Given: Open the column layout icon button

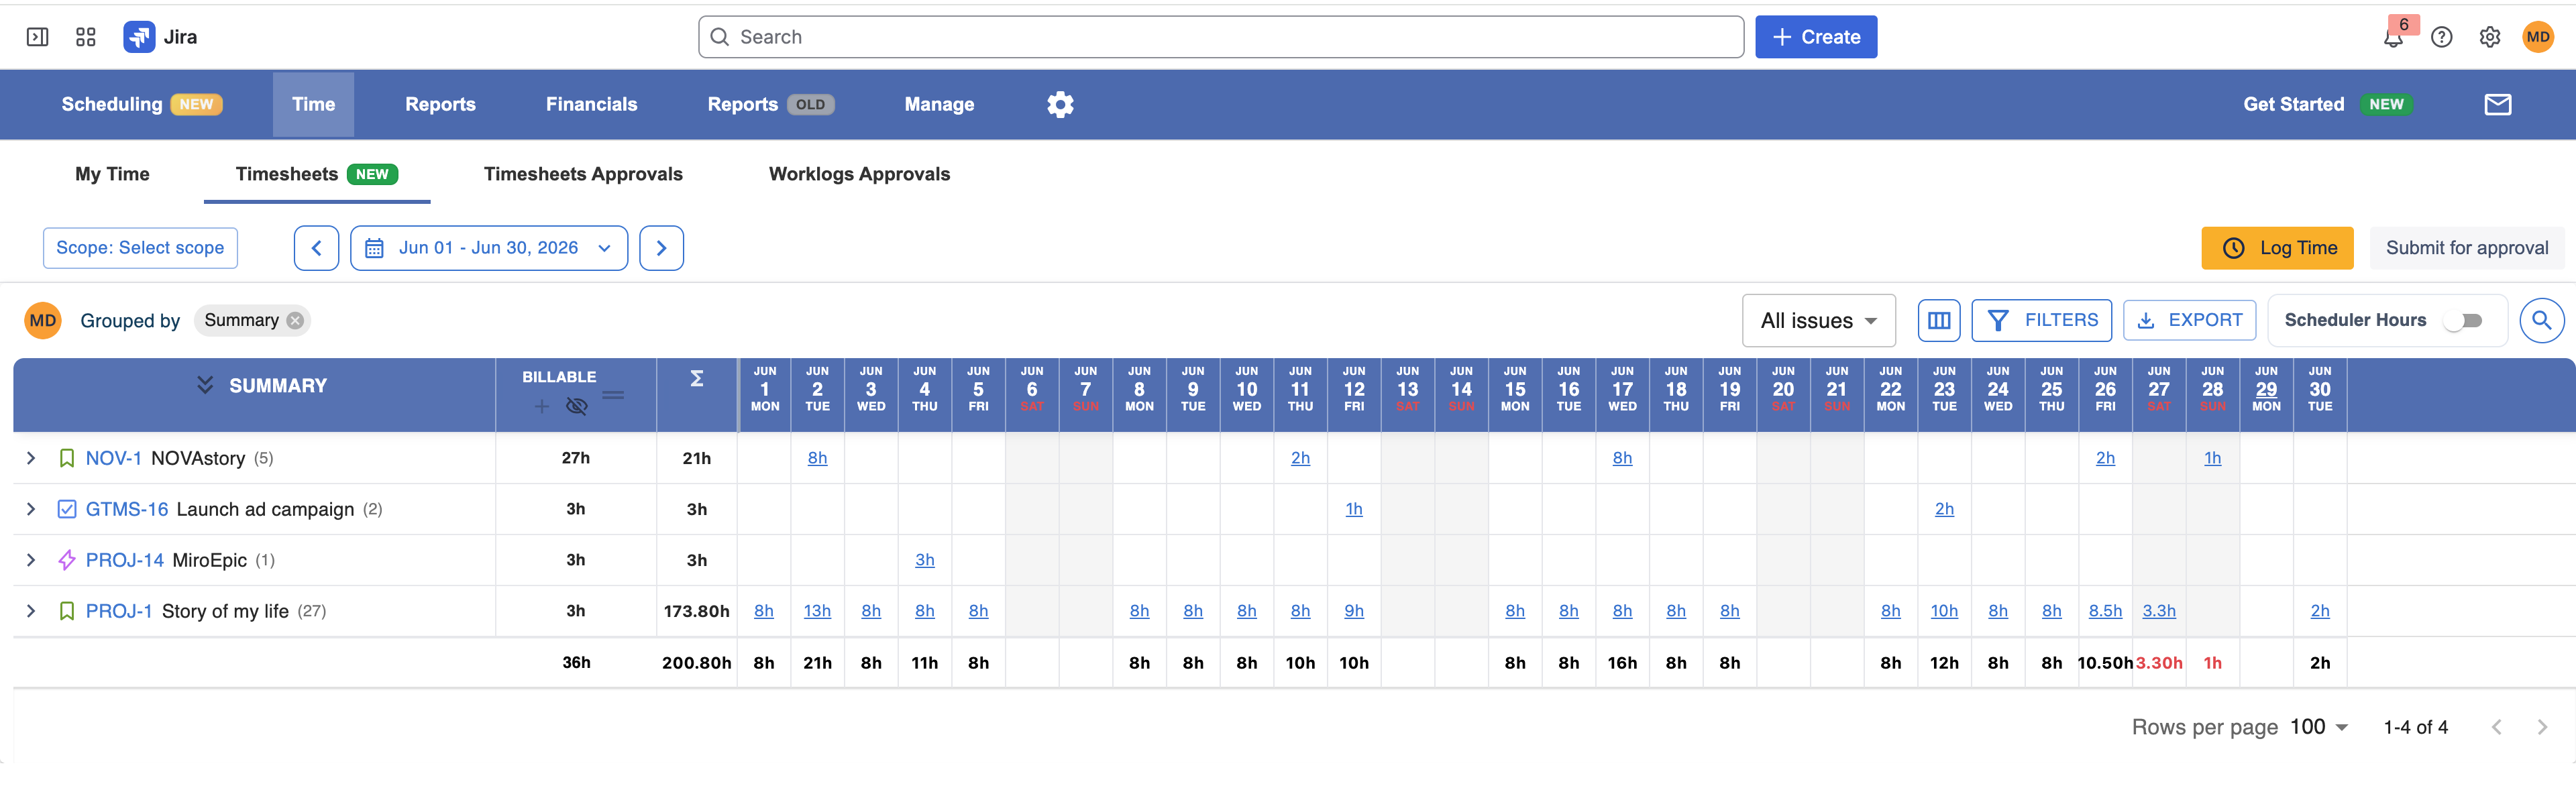Looking at the screenshot, I should [x=1939, y=320].
